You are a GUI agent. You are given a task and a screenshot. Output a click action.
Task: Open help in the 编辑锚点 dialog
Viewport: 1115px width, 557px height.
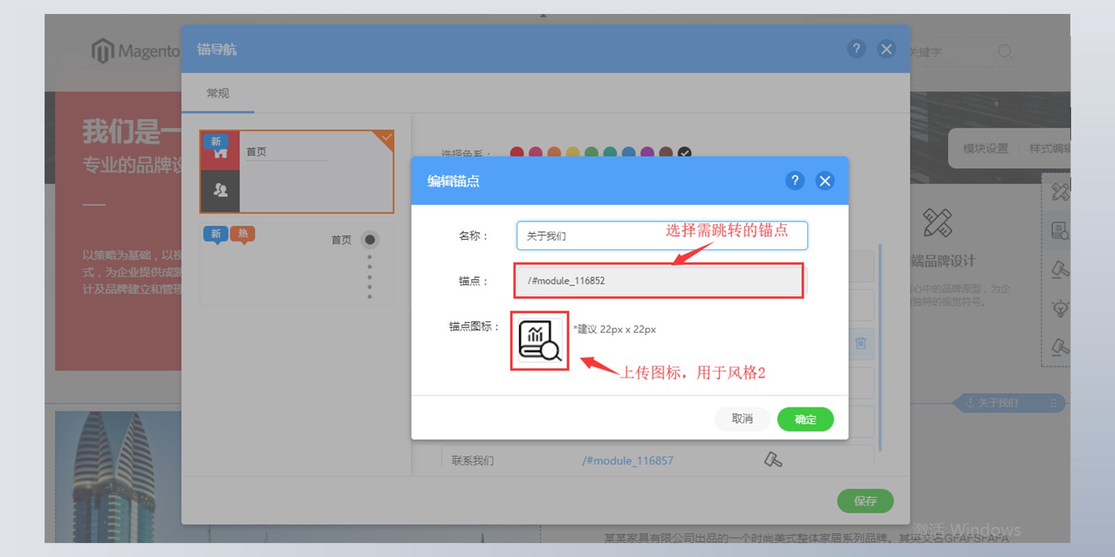point(794,180)
